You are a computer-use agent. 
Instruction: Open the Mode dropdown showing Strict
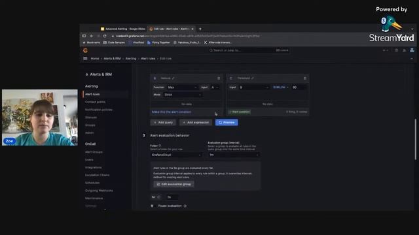pyautogui.click(x=183, y=95)
